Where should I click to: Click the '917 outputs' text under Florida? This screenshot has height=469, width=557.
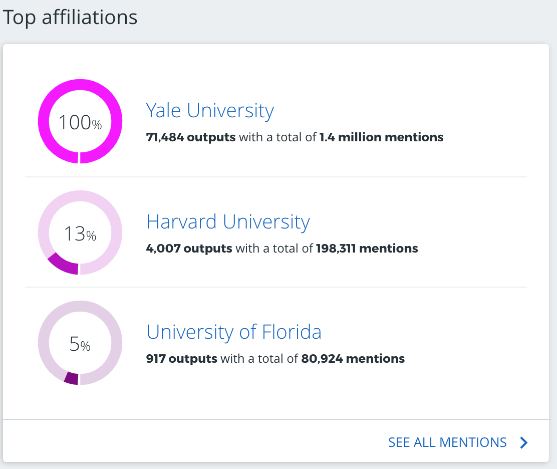[181, 359]
